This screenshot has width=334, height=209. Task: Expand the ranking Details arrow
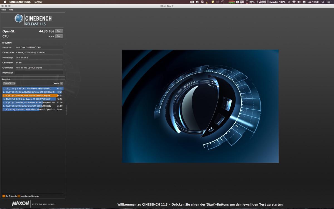[62, 83]
